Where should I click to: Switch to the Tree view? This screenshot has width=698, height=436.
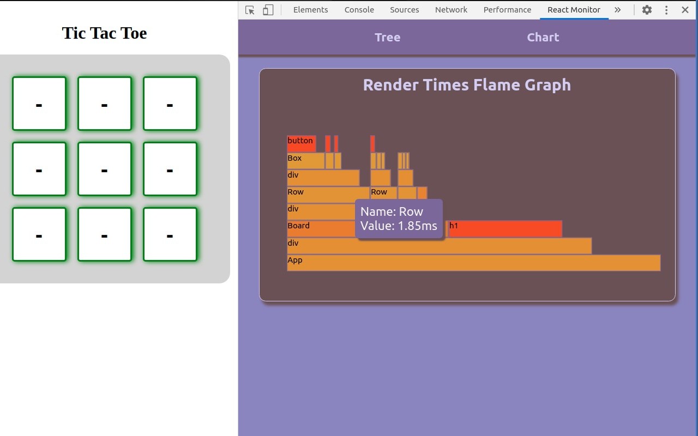point(388,37)
